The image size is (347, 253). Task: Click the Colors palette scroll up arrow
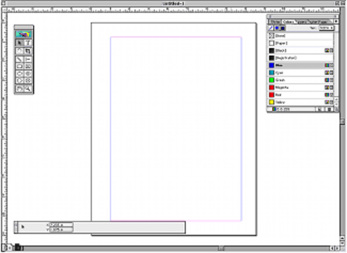(x=336, y=99)
